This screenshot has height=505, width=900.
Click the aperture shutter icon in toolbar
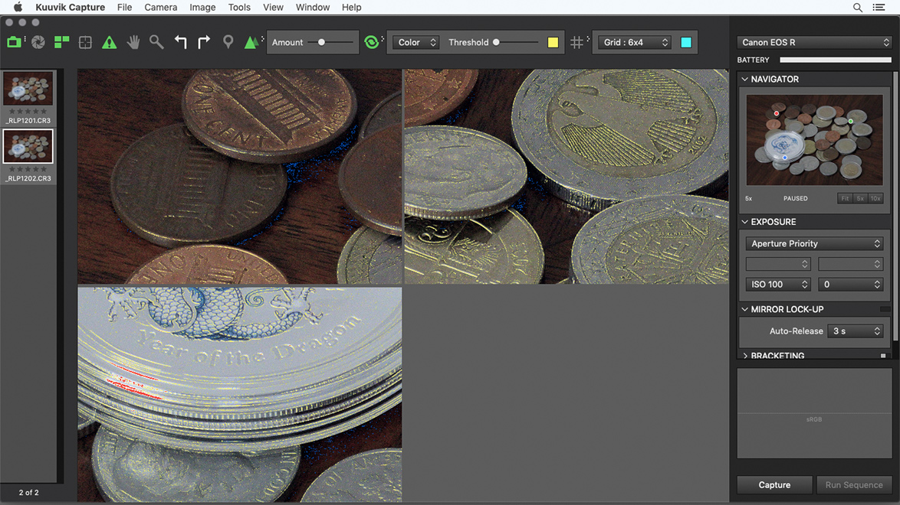coord(38,42)
